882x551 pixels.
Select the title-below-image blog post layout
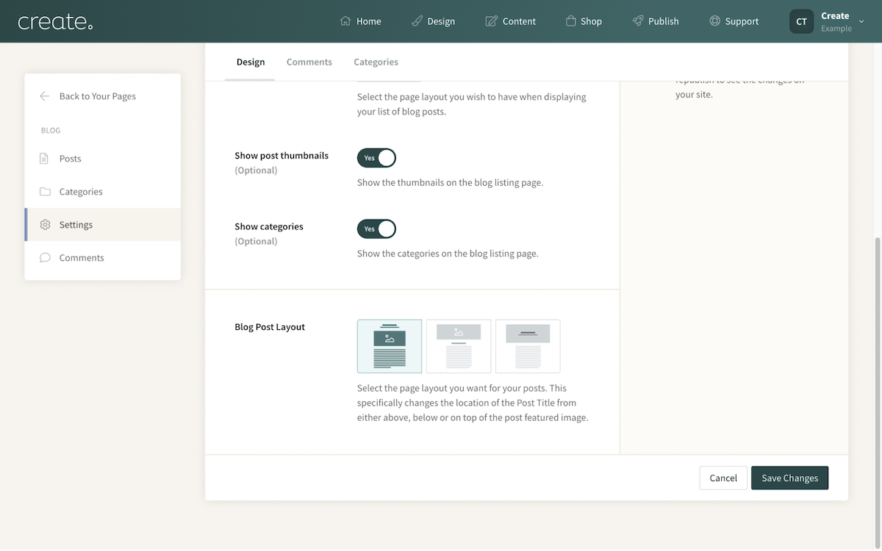point(459,346)
